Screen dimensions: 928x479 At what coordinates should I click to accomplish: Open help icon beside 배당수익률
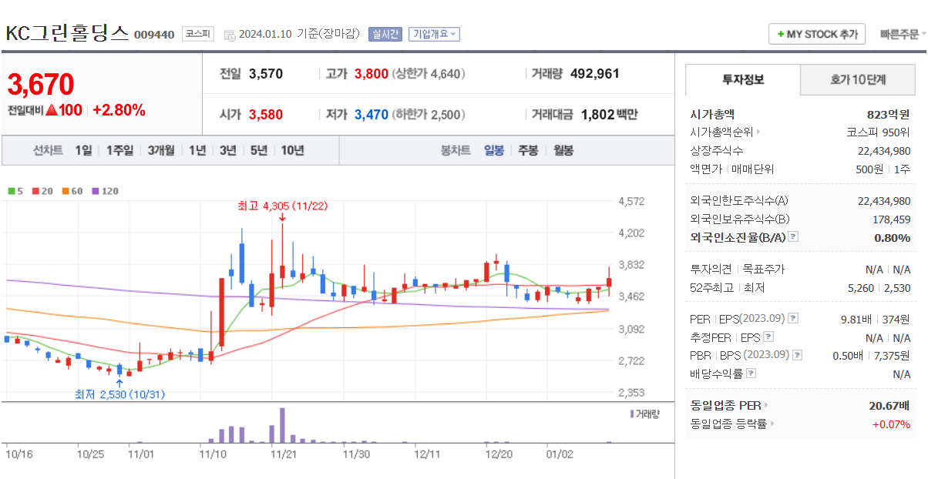751,373
